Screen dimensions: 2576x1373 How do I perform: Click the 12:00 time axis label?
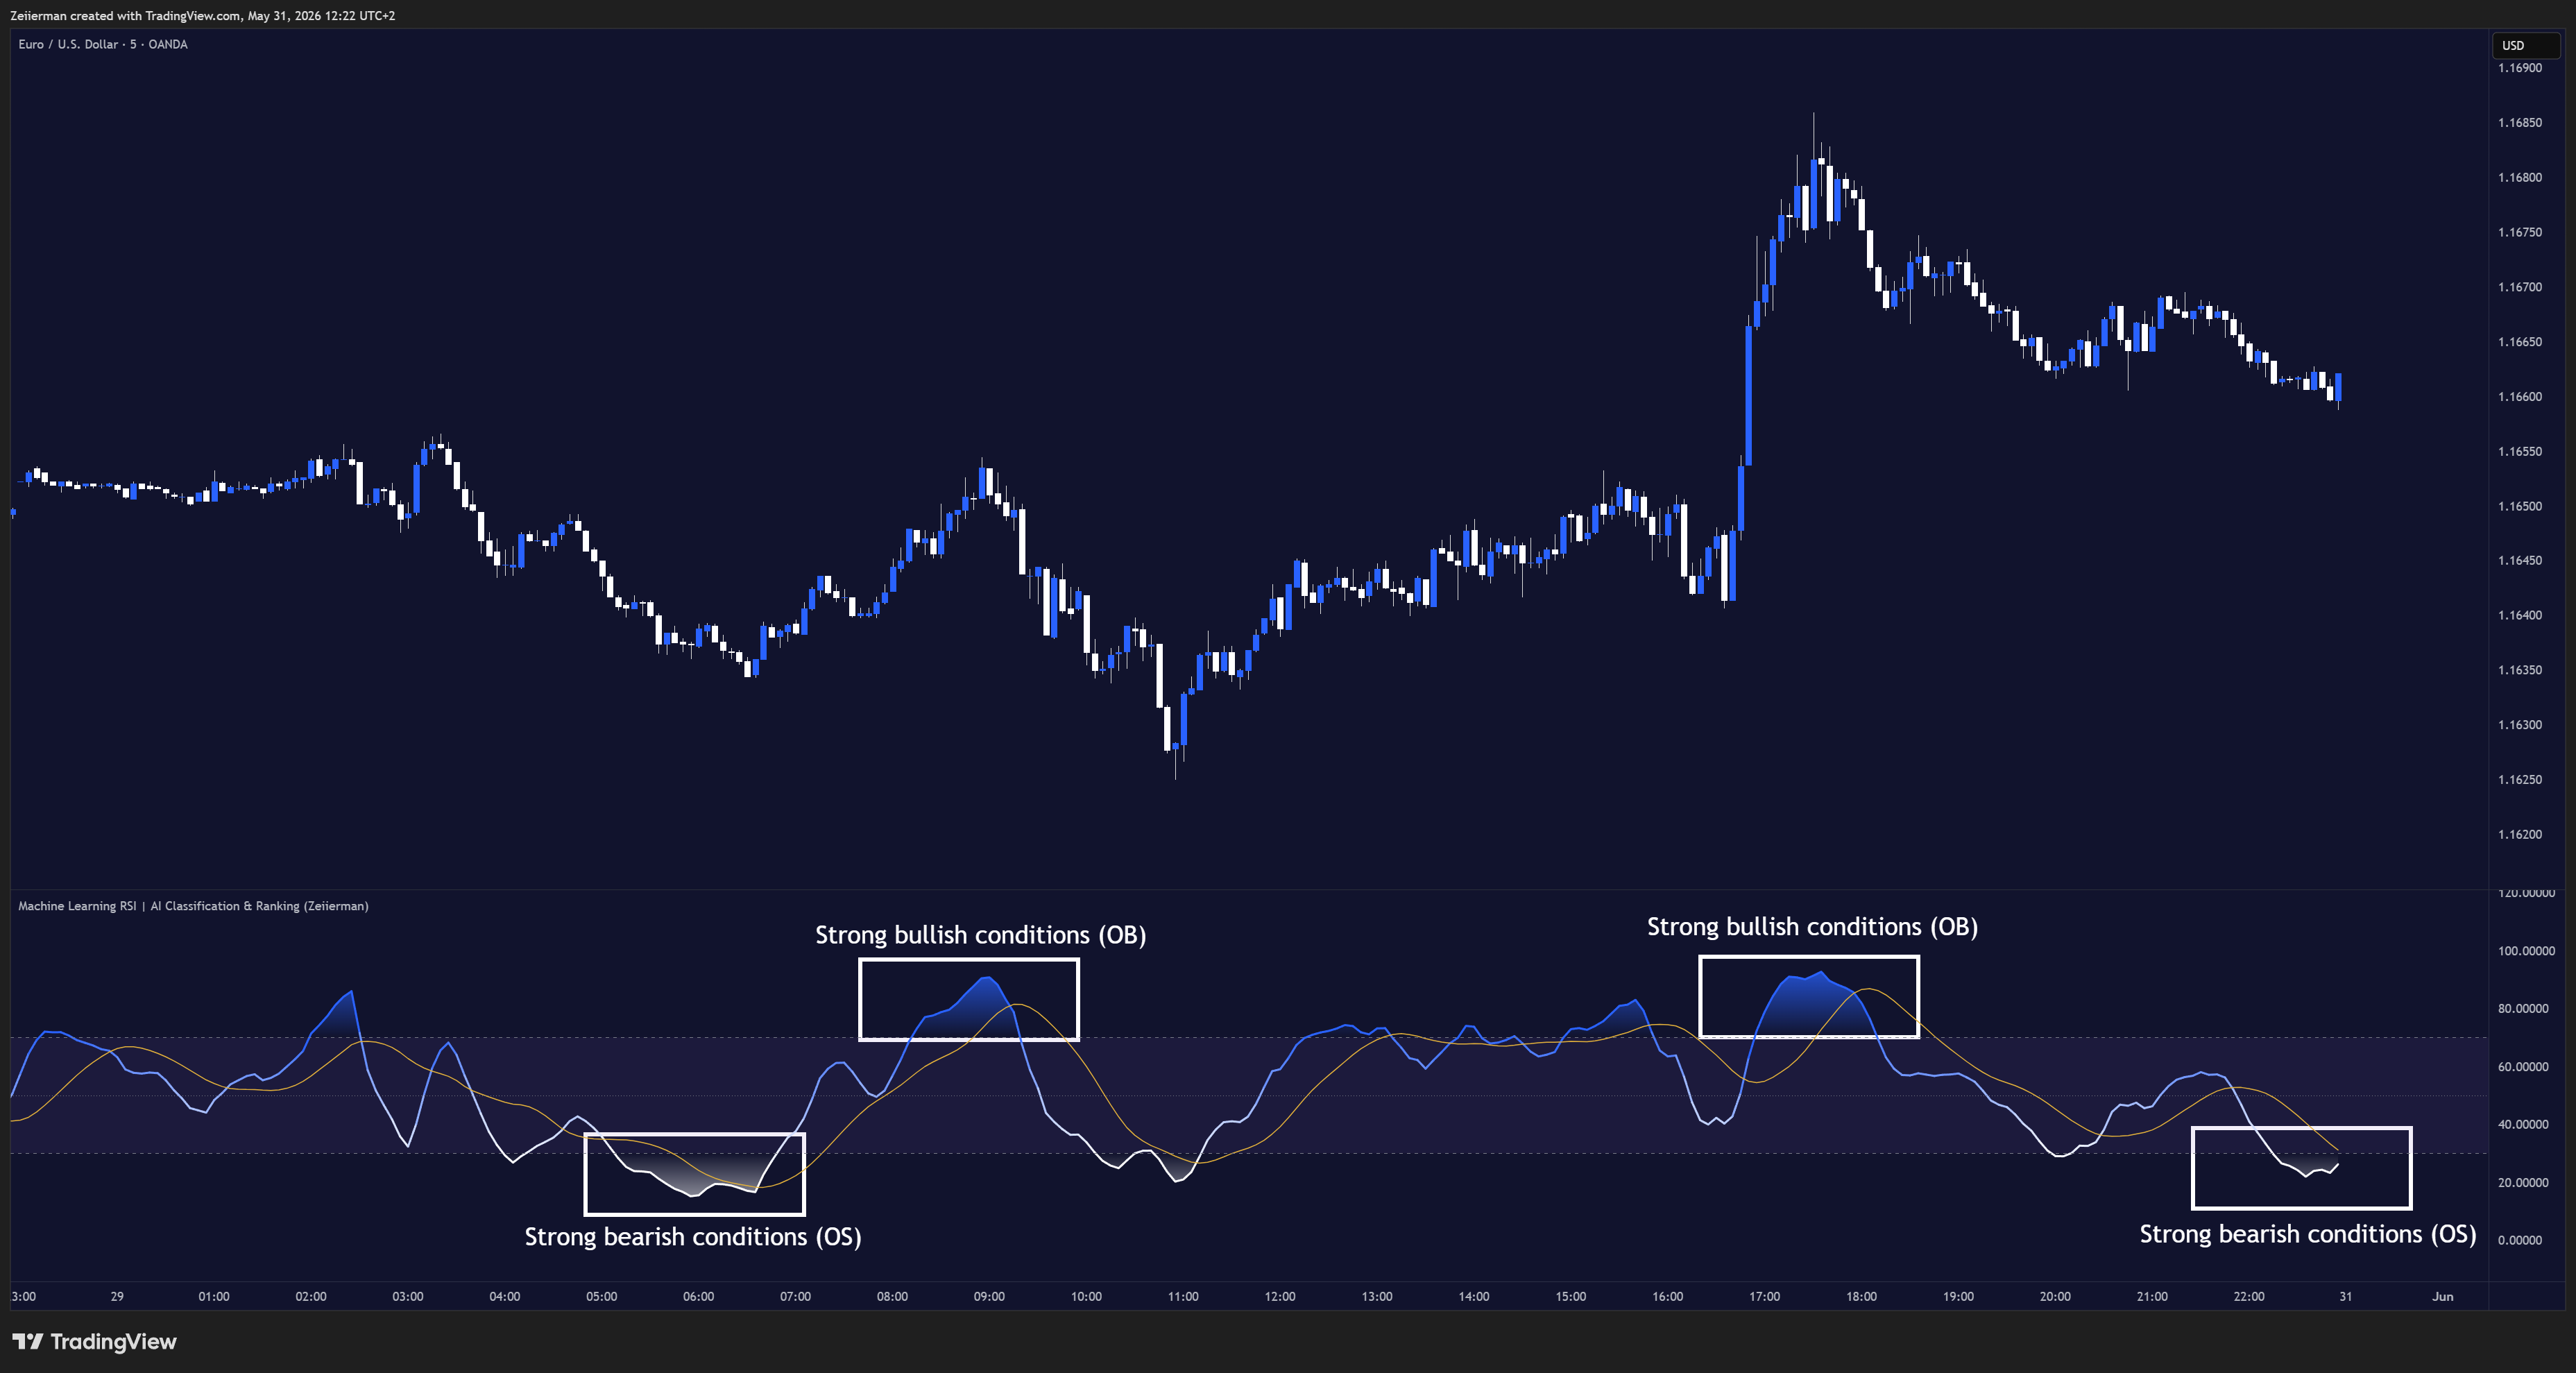pos(1280,1297)
